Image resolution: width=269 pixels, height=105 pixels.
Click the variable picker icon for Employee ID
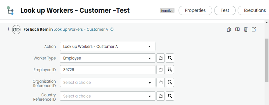coord(170,70)
